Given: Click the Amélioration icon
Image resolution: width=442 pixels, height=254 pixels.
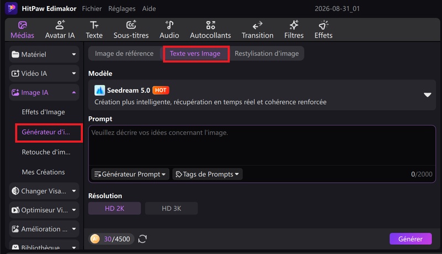Looking at the screenshot, I should point(15,229).
